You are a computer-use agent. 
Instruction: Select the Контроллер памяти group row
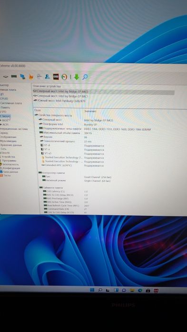coord(52,173)
